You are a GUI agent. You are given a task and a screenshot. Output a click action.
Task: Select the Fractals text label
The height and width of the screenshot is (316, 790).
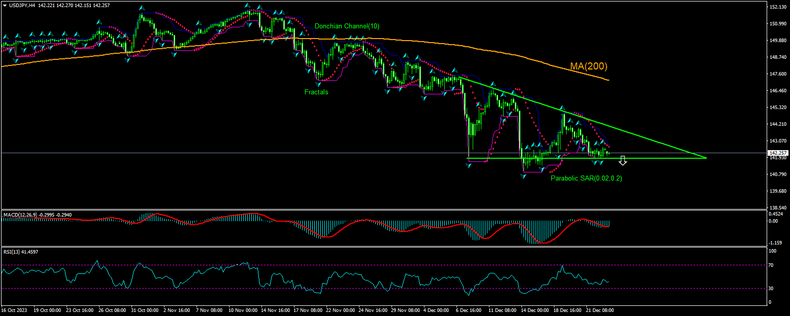pos(316,92)
